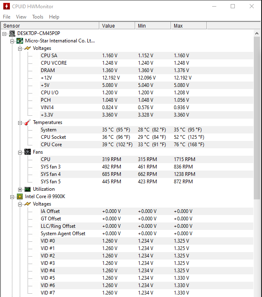Click the DESKTOP-CM45P0P computer icon

click(x=12, y=33)
